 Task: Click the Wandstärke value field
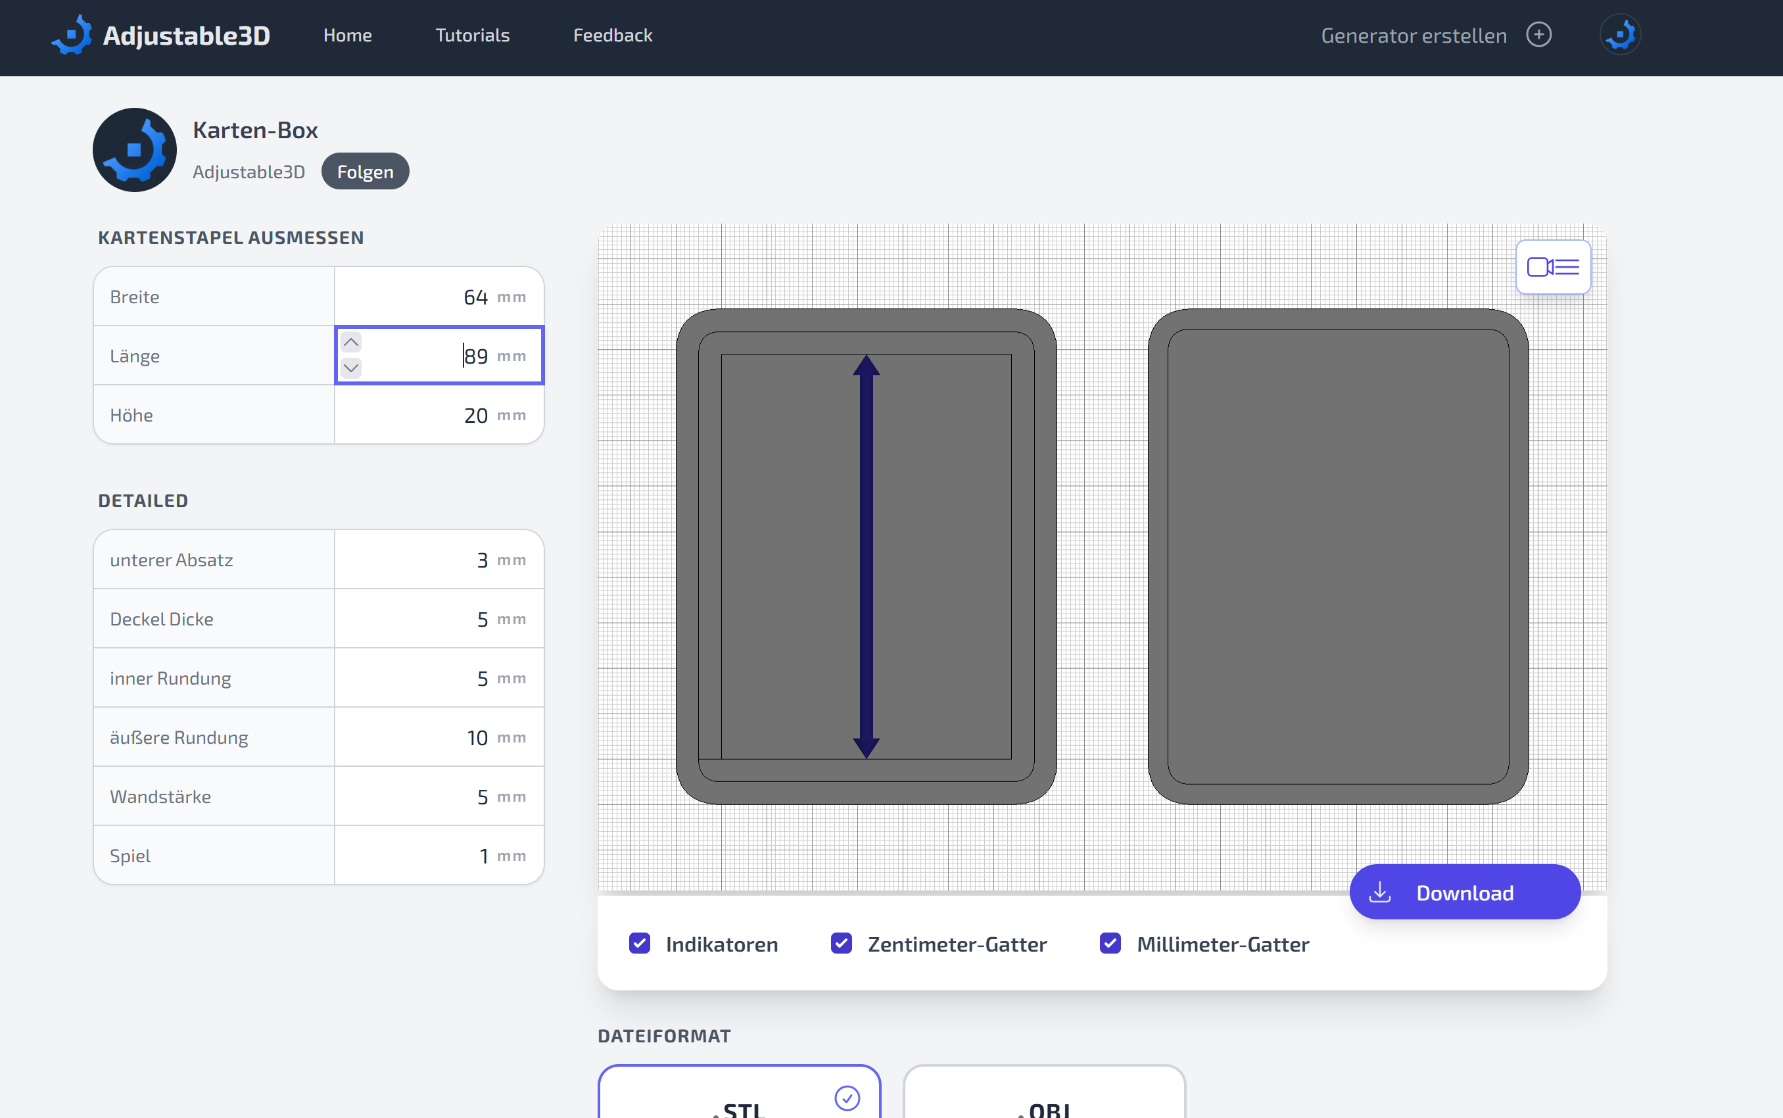pos(439,796)
